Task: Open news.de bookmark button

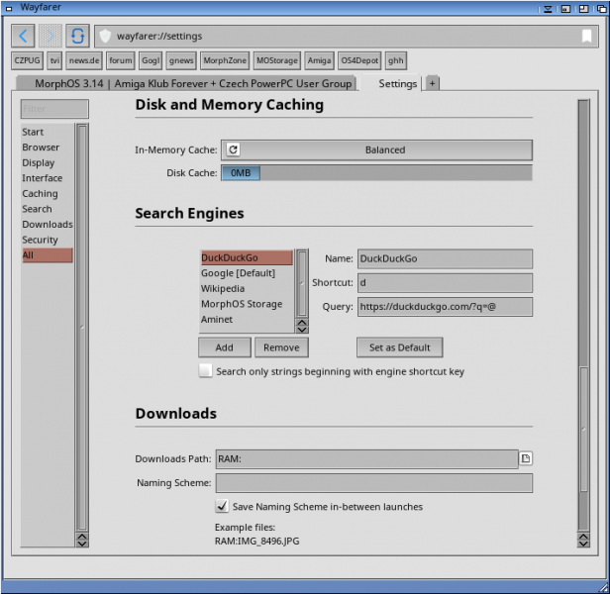Action: (x=84, y=60)
